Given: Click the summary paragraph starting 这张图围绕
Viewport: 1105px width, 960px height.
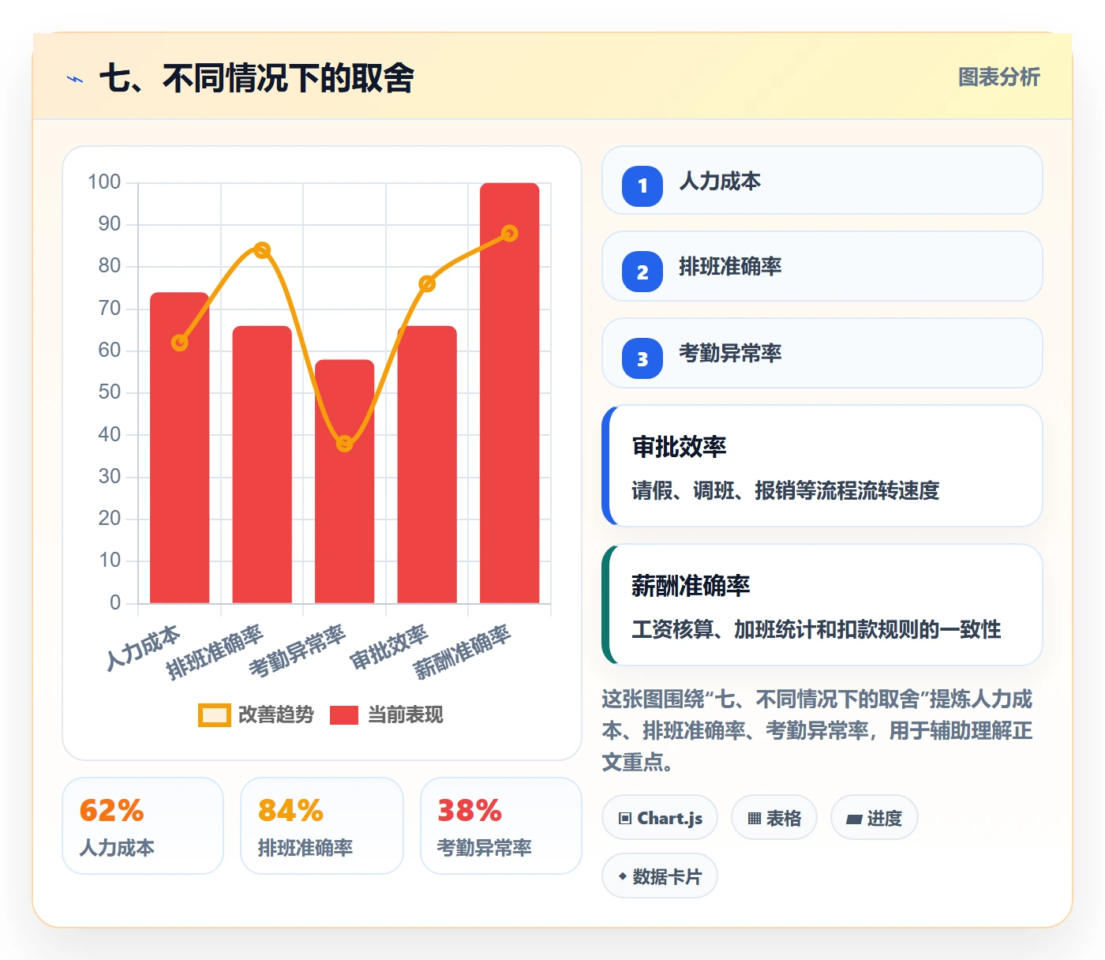Looking at the screenshot, I should 817,730.
